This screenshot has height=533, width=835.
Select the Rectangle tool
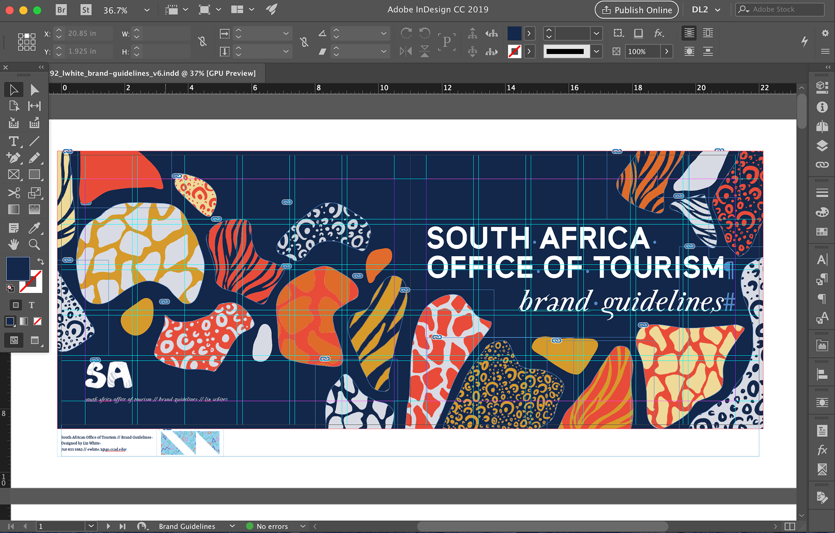click(34, 174)
